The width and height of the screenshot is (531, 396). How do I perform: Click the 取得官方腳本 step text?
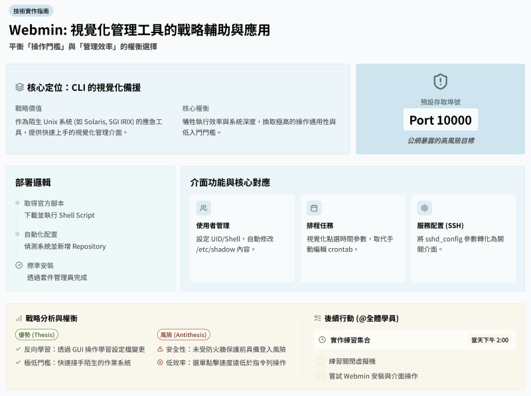[44, 203]
